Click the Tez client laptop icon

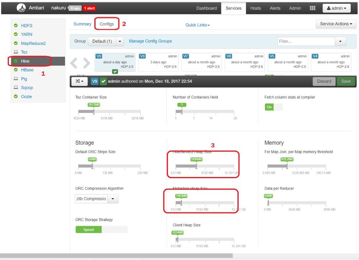(x=16, y=52)
